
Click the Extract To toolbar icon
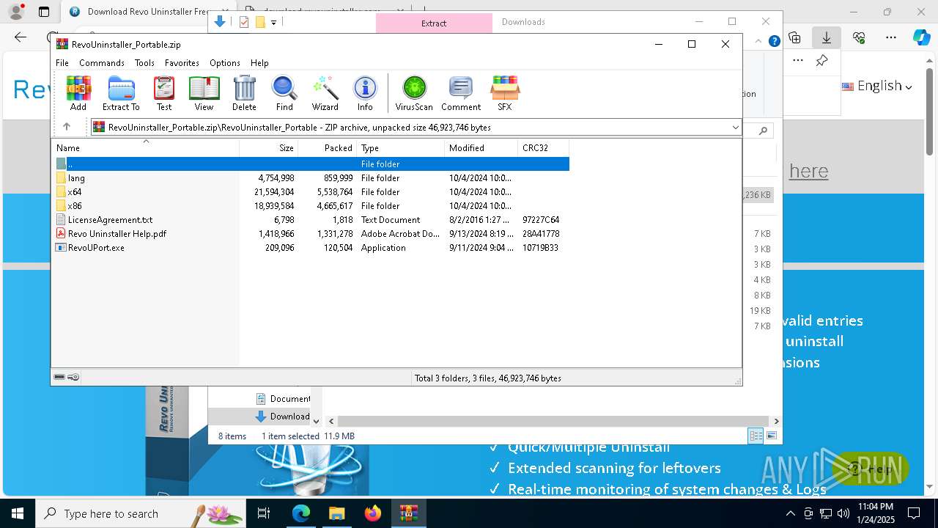click(121, 94)
